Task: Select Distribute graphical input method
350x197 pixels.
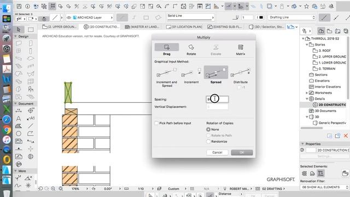Action: point(241,76)
